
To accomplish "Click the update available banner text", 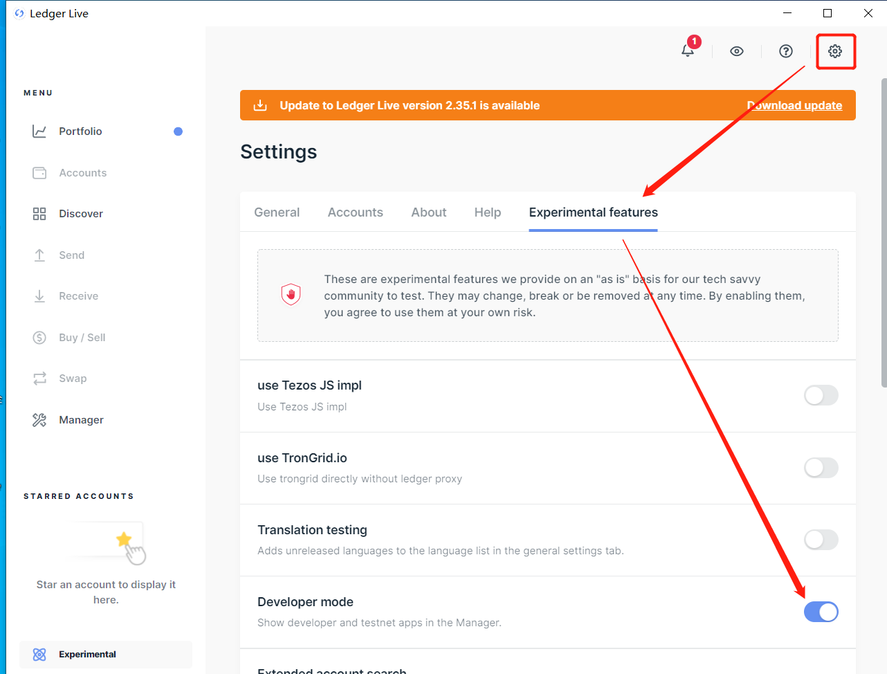I will pyautogui.click(x=410, y=105).
